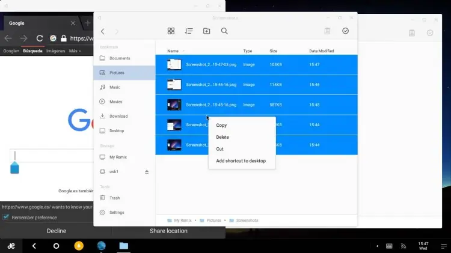Open the Wi-Fi icon in system tray

click(x=403, y=246)
